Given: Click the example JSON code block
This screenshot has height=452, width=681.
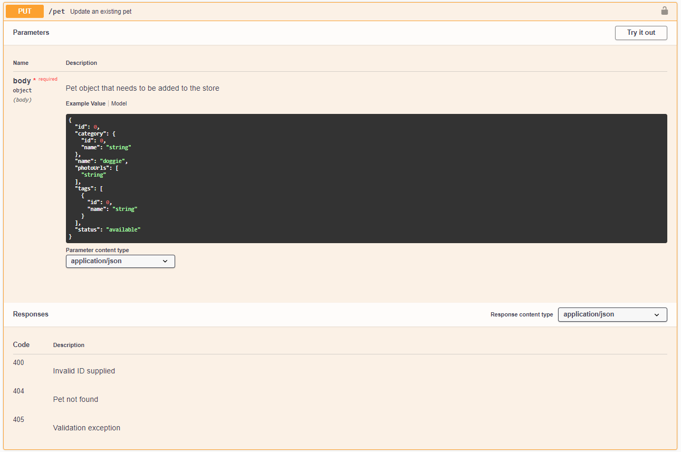Looking at the screenshot, I should coord(367,178).
